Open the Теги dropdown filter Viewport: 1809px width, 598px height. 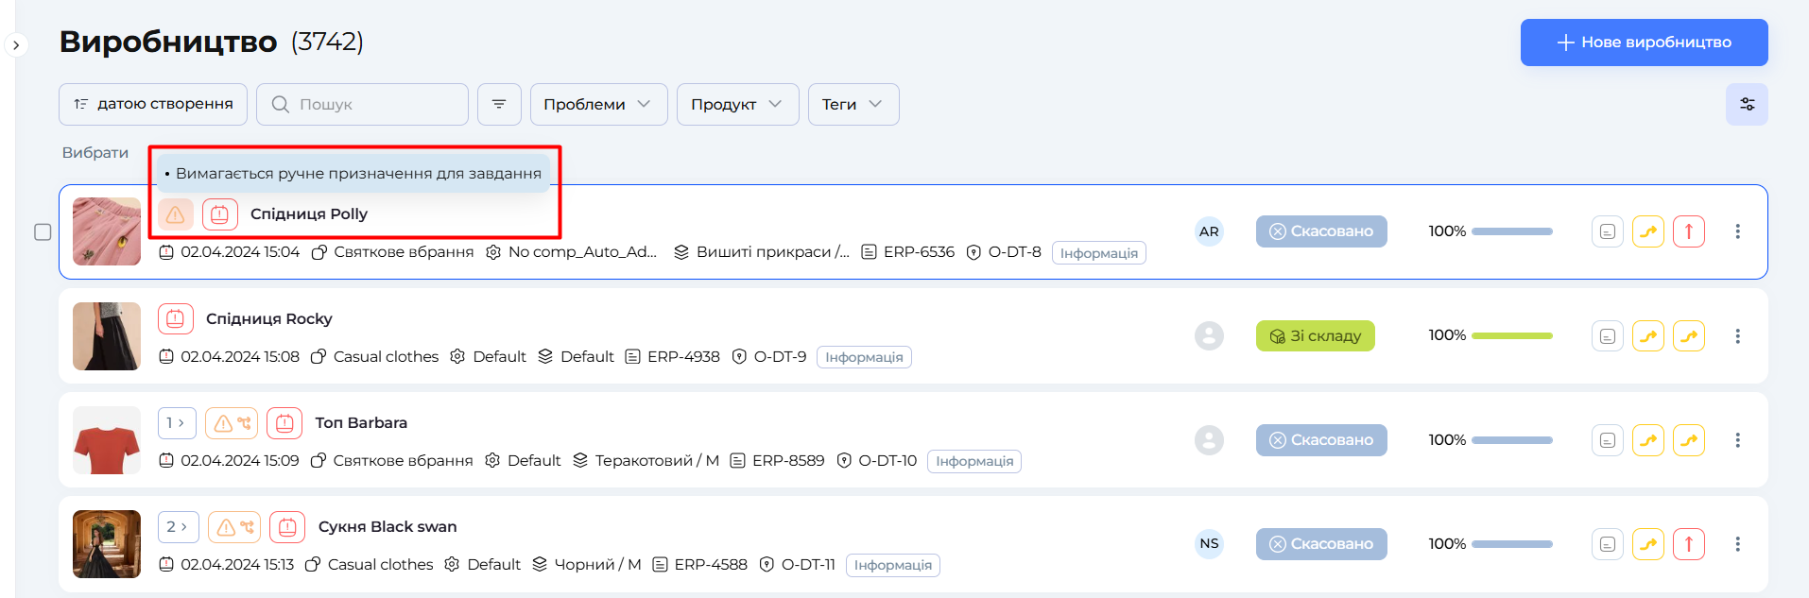(x=853, y=104)
